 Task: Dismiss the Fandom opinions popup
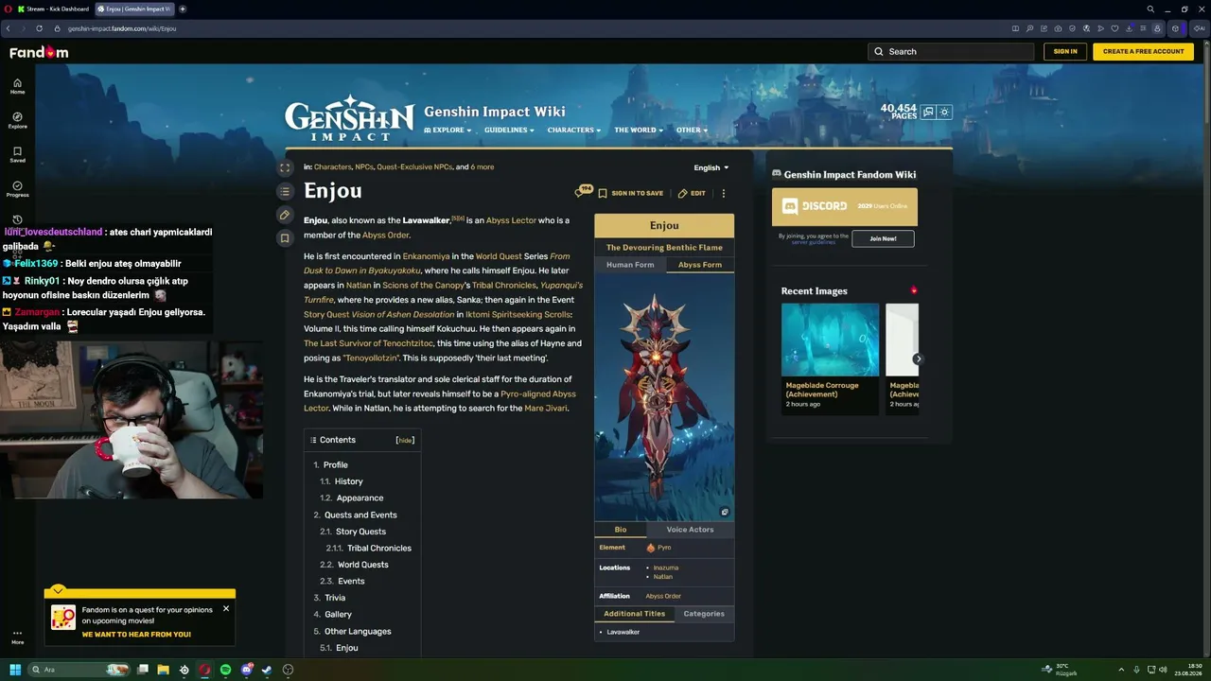226,608
